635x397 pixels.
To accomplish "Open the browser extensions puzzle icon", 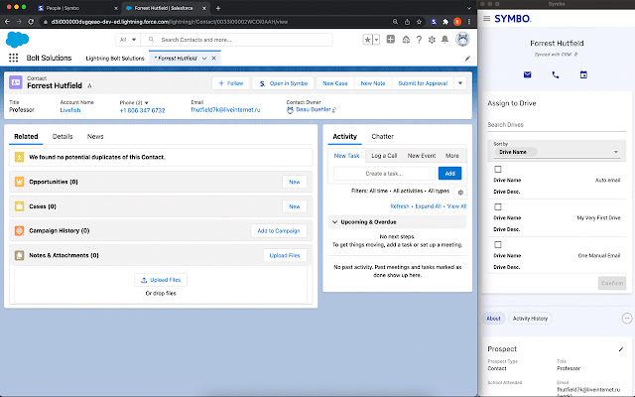I will coord(445,22).
